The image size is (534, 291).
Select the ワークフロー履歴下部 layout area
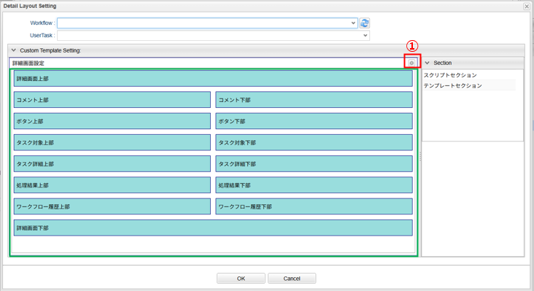[x=314, y=206]
